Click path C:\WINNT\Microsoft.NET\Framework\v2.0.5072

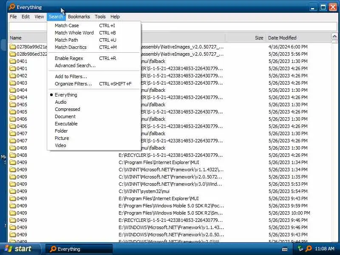click(x=170, y=177)
